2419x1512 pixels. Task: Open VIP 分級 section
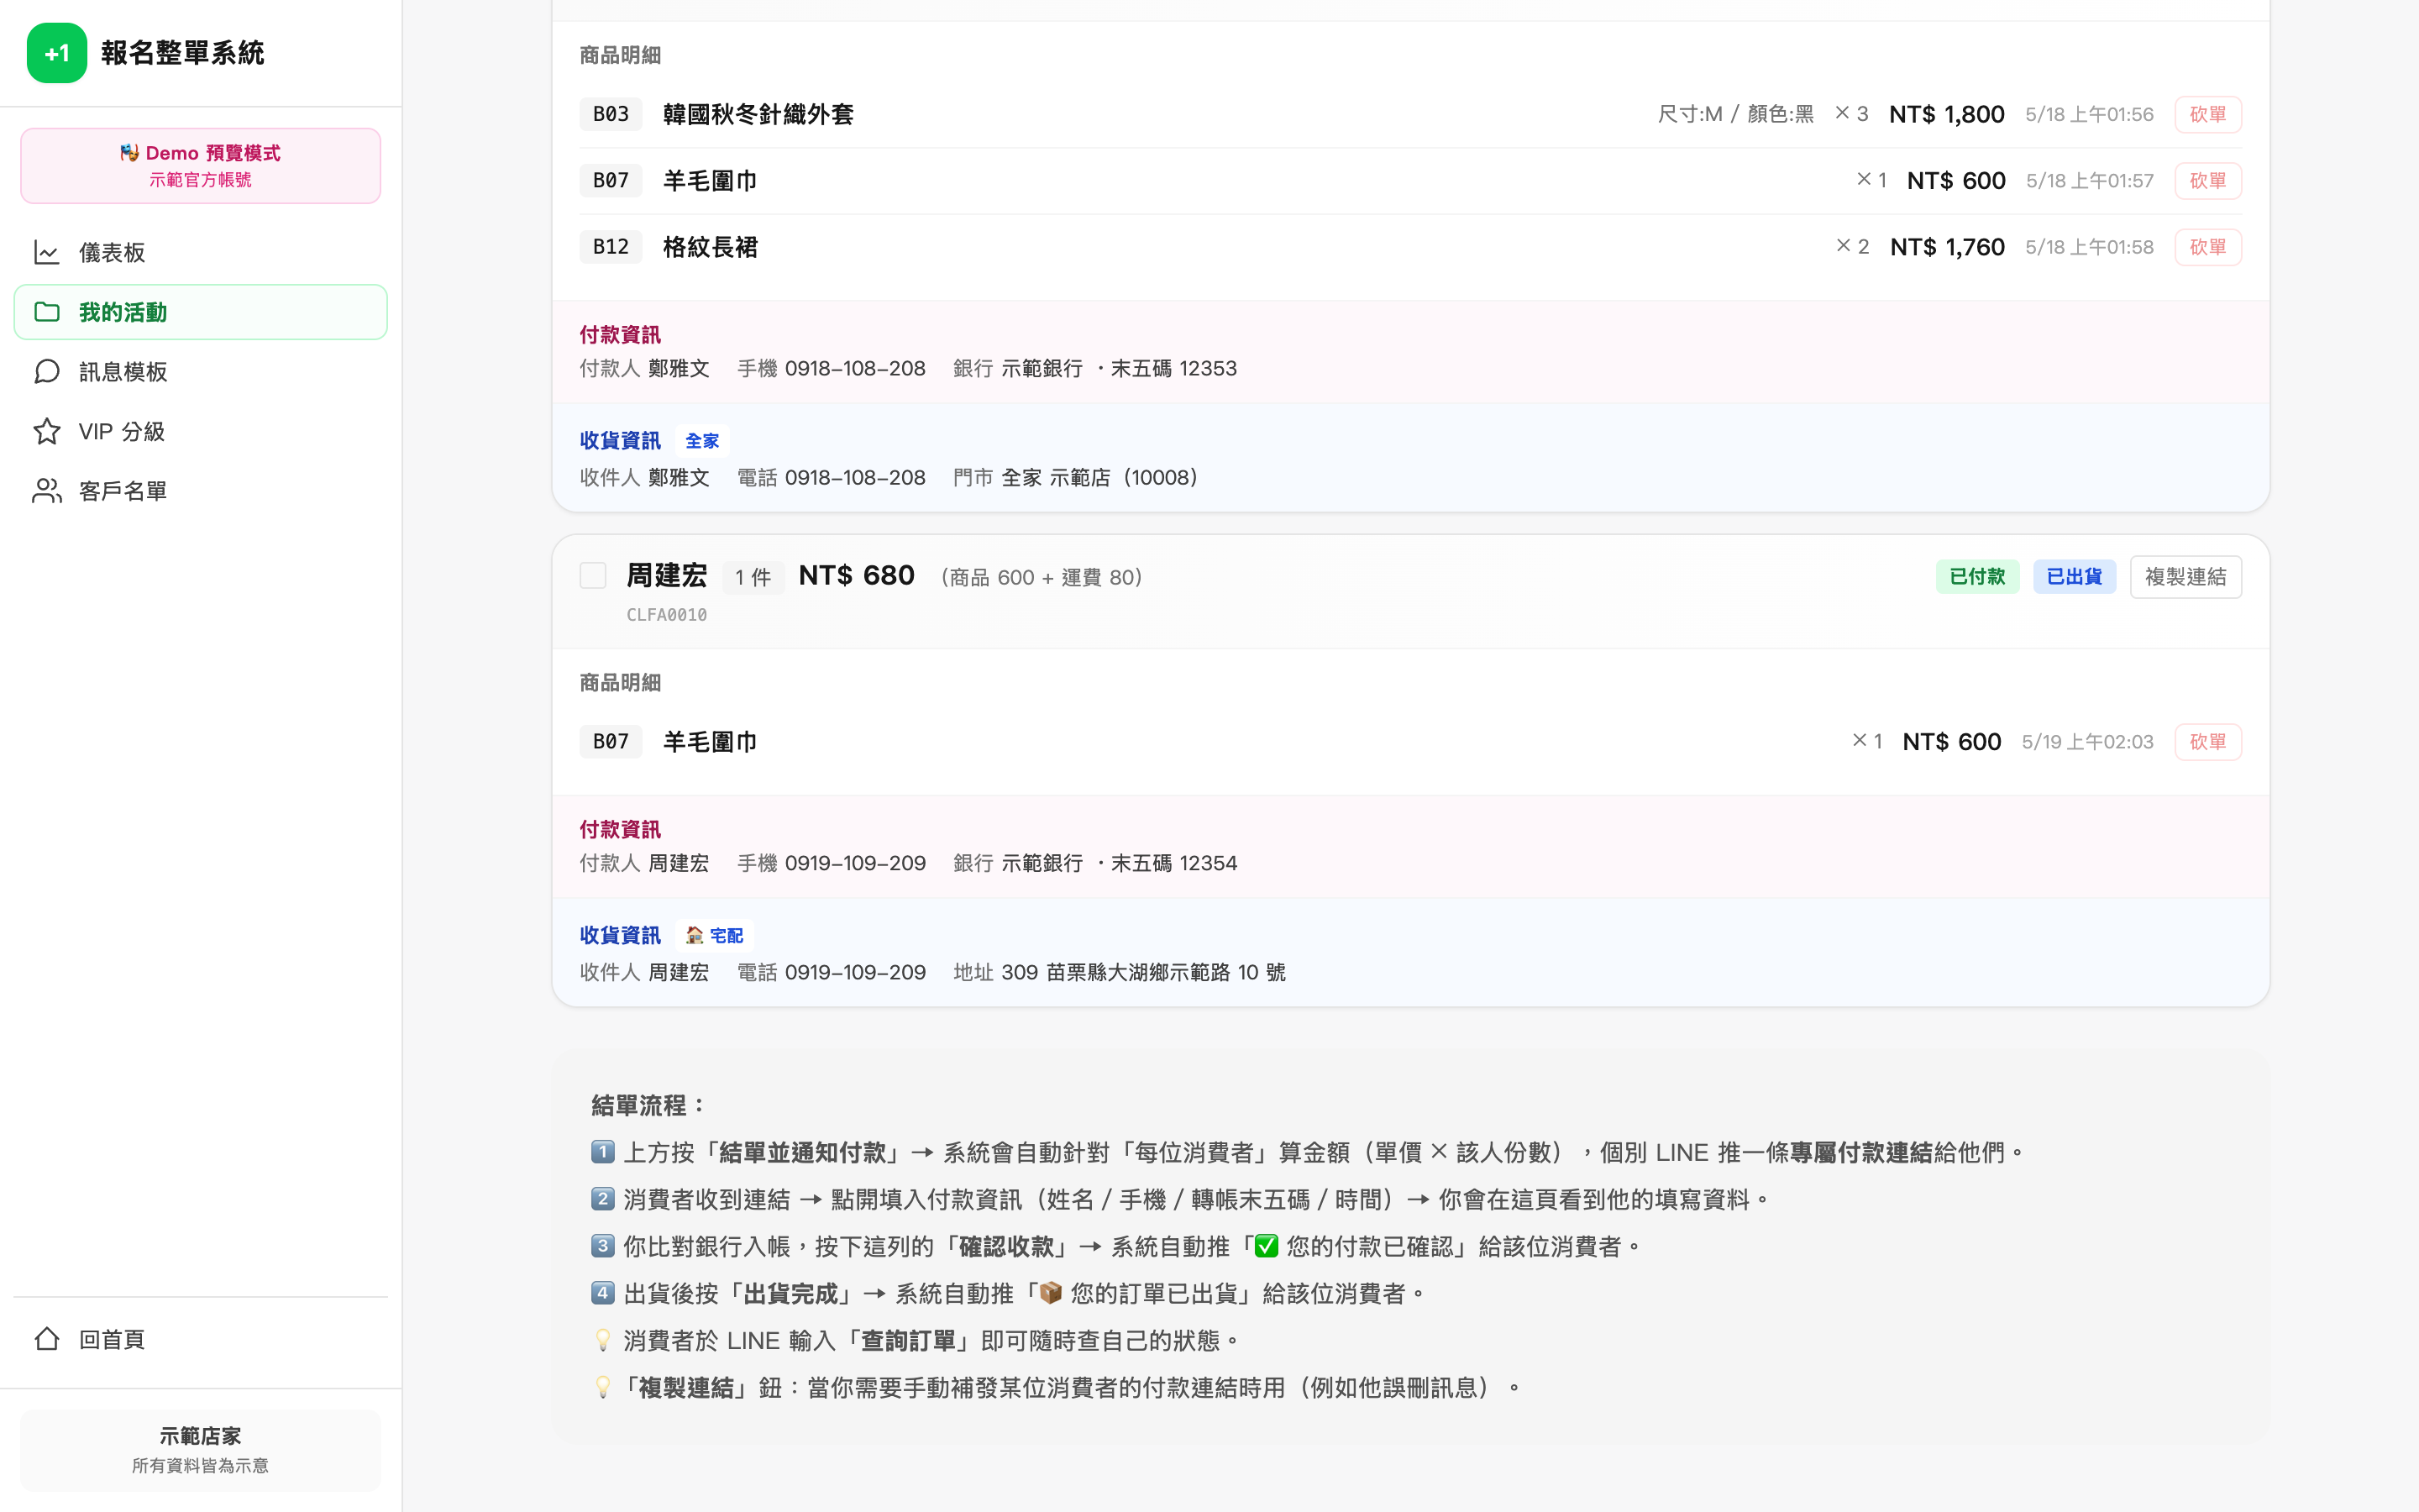201,431
